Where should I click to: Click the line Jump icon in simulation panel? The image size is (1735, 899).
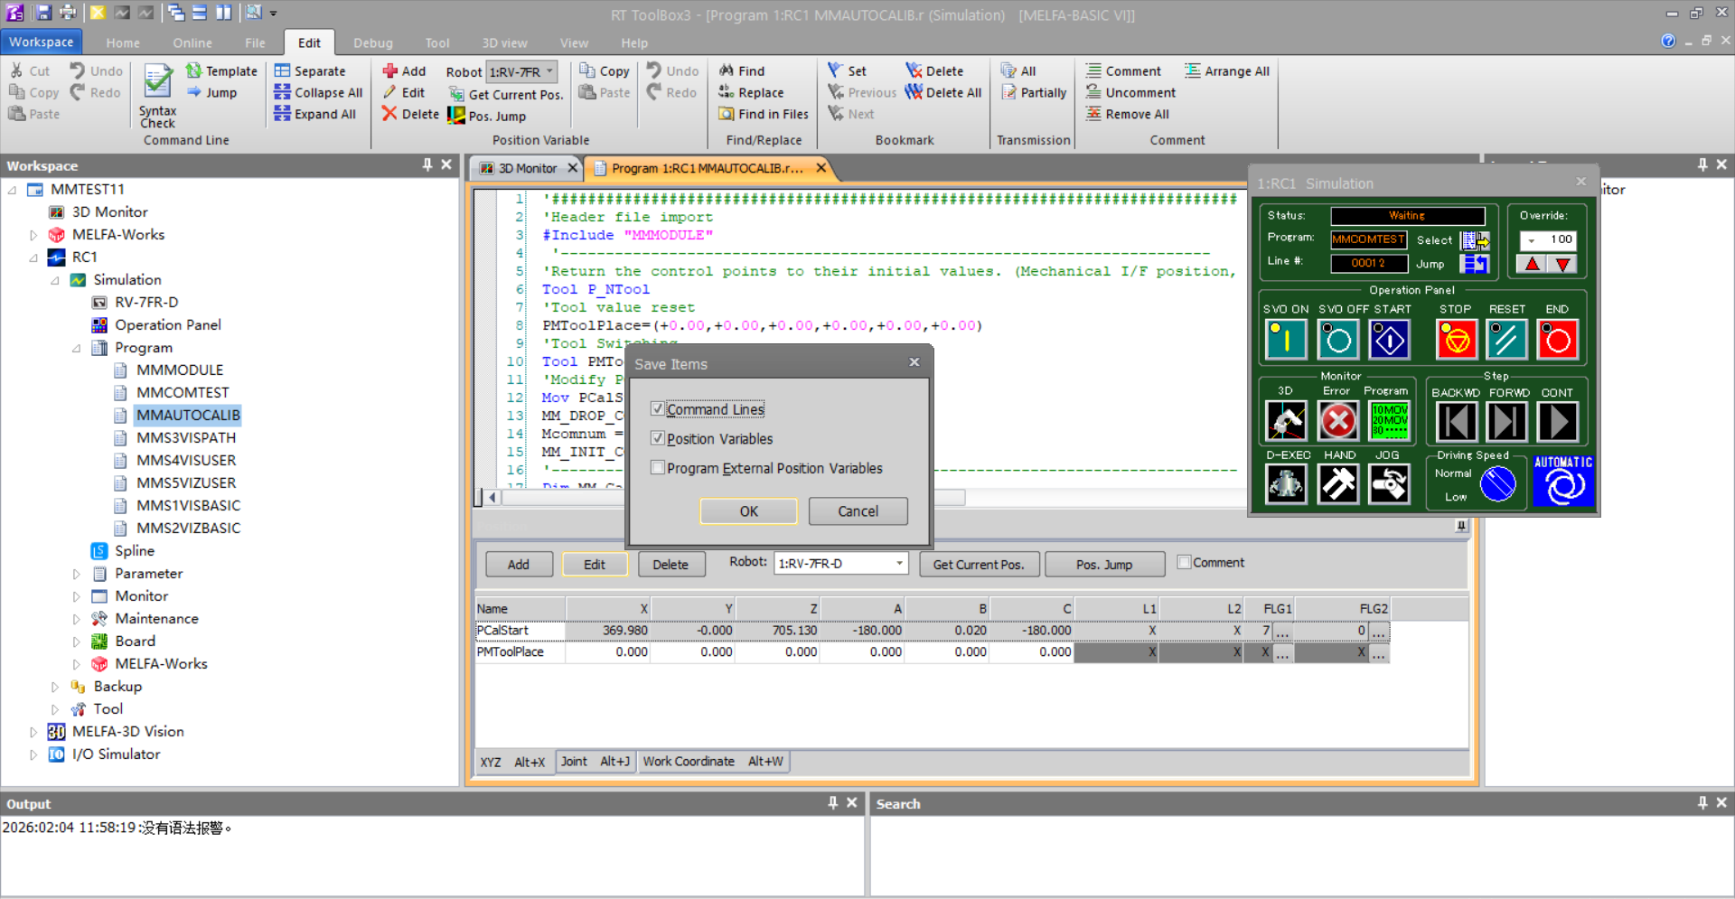[x=1475, y=264]
